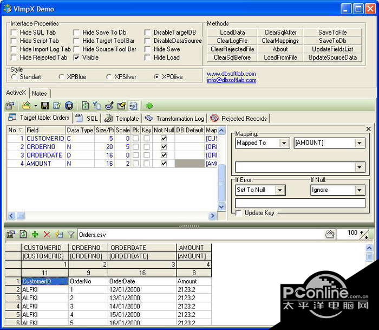Select the XPBlue style radio button
379x330 pixels.
point(61,77)
